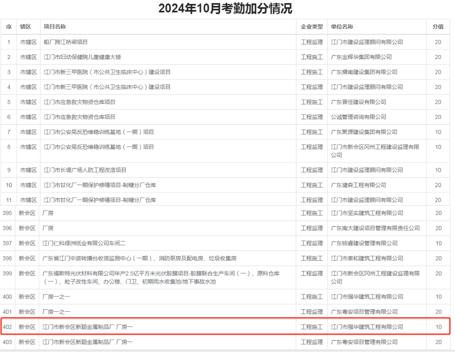The image size is (455, 352).
Task: Click 广东南大建设项目管理有限责任公司 cell
Action: pos(375,228)
